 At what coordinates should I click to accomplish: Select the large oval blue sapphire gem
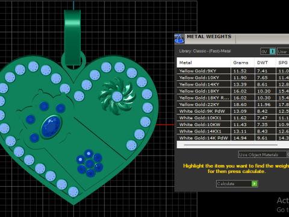point(51,127)
